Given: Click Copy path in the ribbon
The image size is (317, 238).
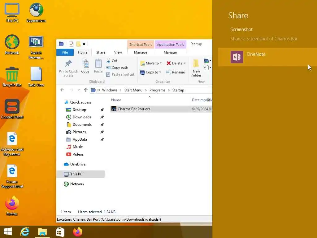Looking at the screenshot, I should click(x=117, y=68).
